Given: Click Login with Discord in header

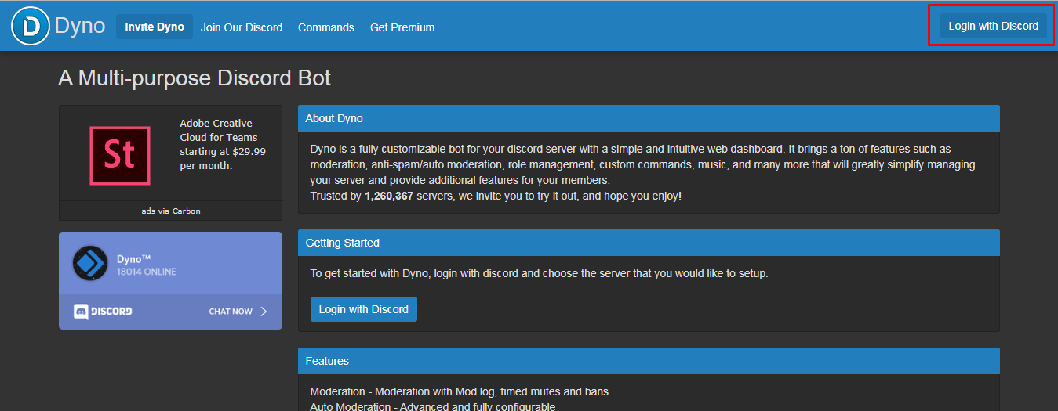Looking at the screenshot, I should click(x=993, y=26).
